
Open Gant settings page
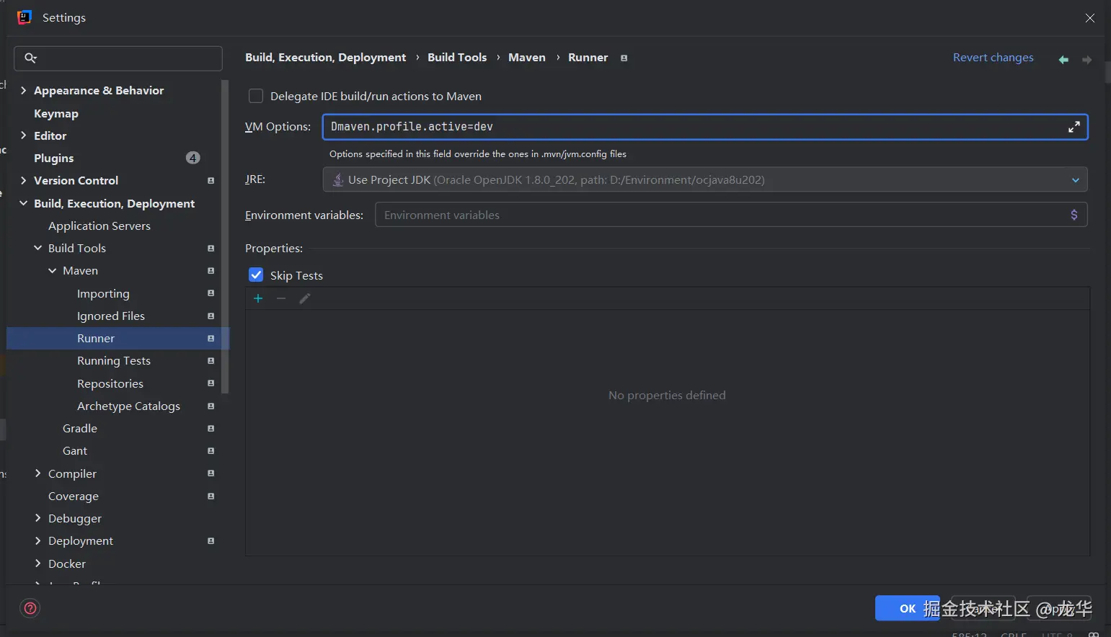click(x=75, y=450)
